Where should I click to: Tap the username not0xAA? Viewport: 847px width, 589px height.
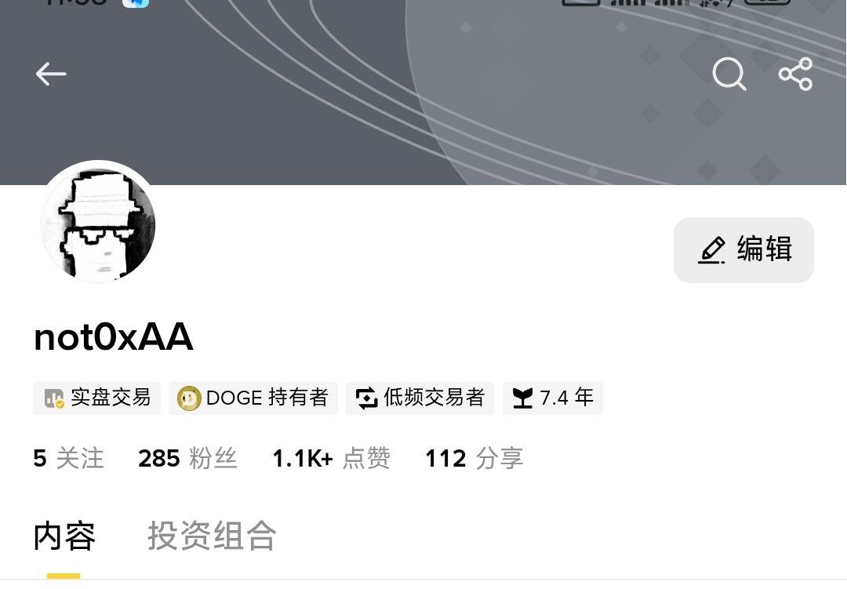pos(114,337)
